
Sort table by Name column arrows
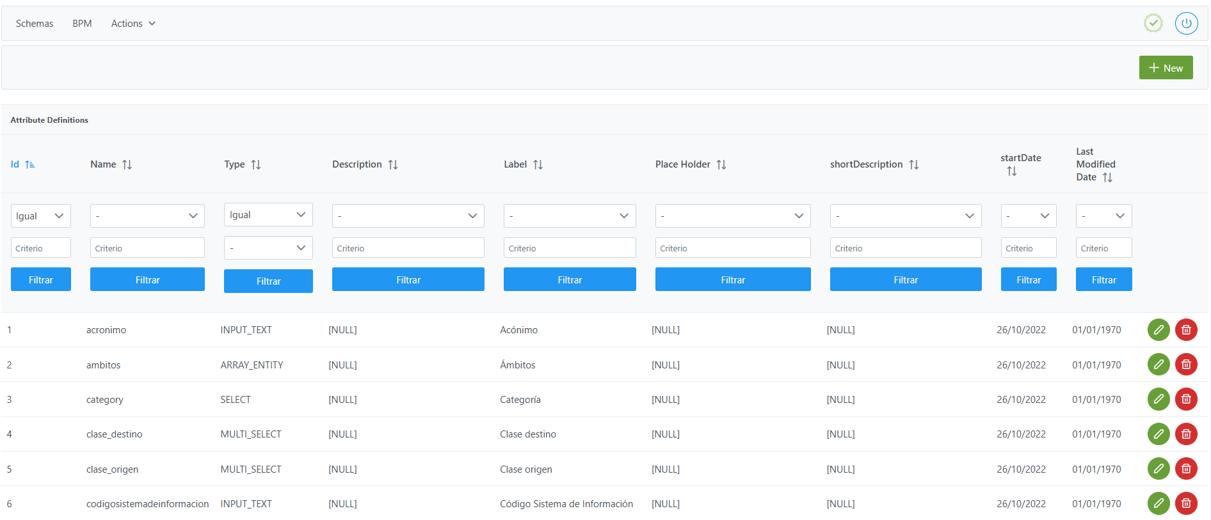(x=127, y=165)
